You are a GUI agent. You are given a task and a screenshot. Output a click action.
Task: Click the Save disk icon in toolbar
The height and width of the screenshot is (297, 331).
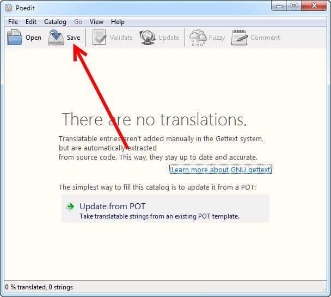pos(56,38)
